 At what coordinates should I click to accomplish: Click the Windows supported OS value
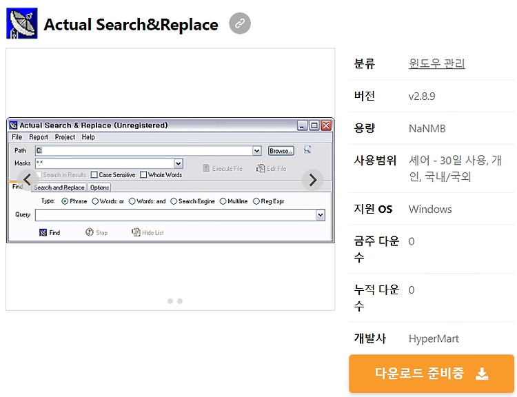(430, 209)
